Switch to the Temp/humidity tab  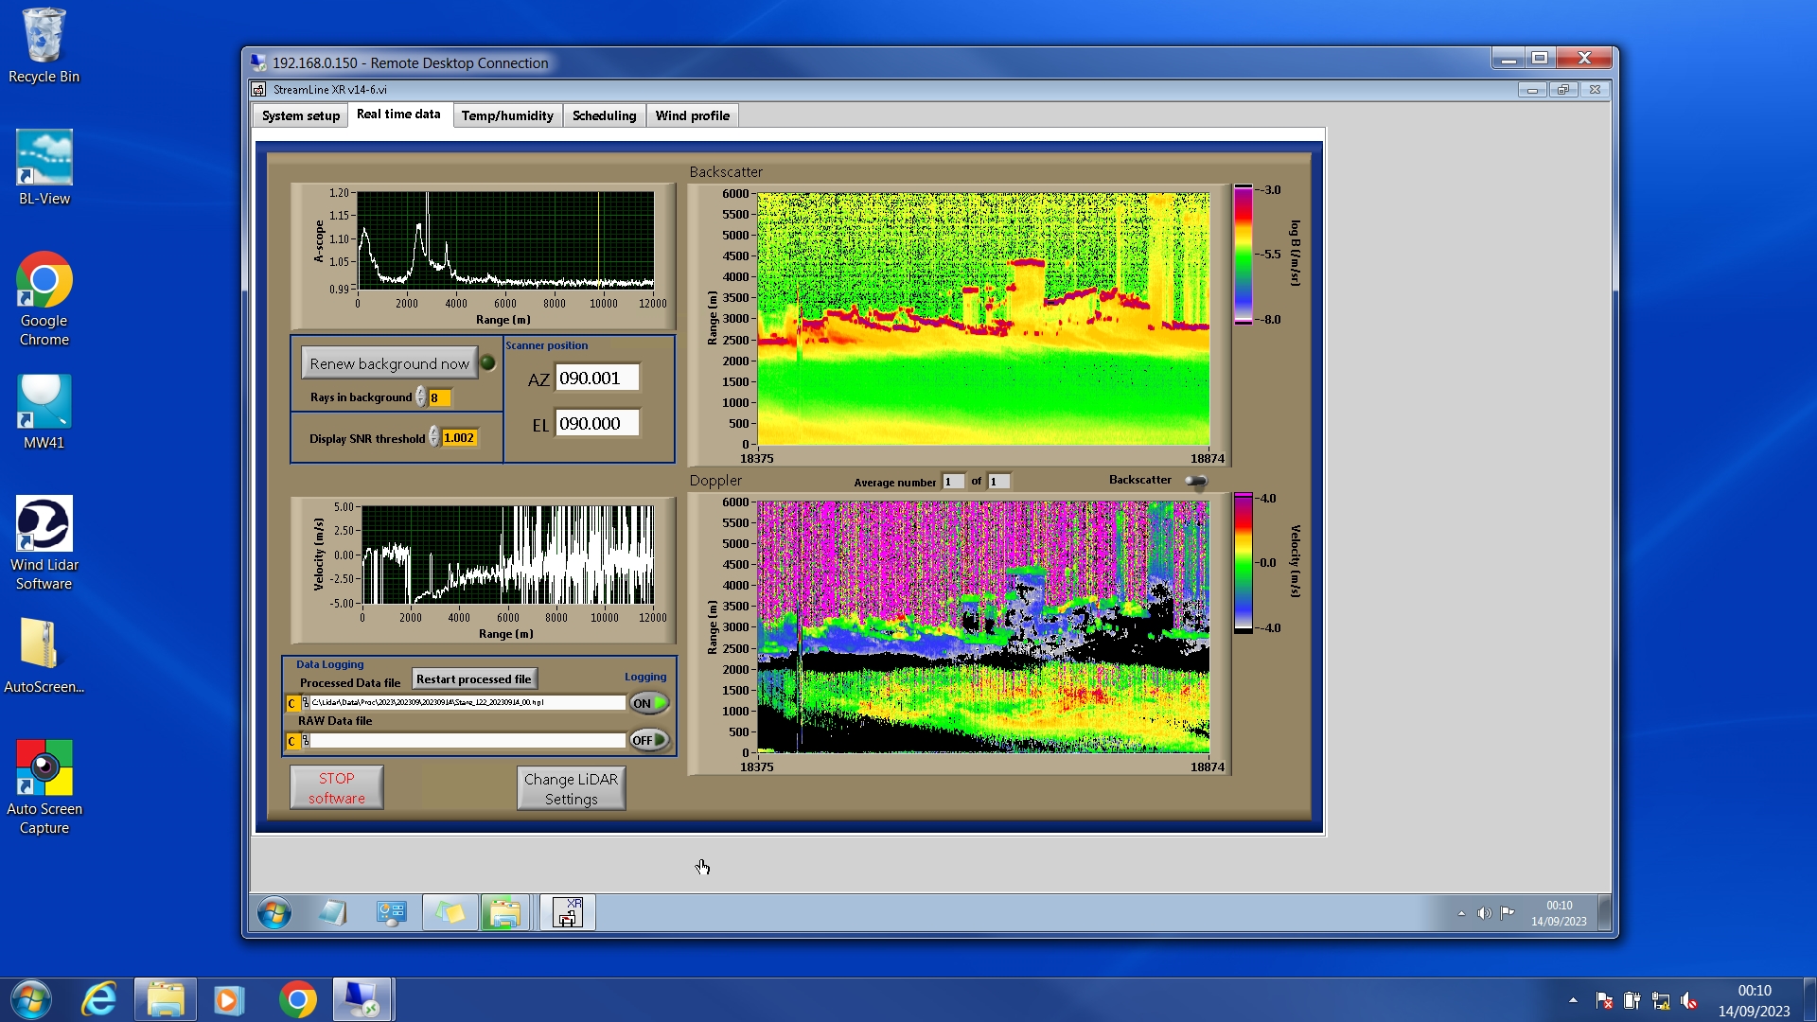tap(506, 115)
